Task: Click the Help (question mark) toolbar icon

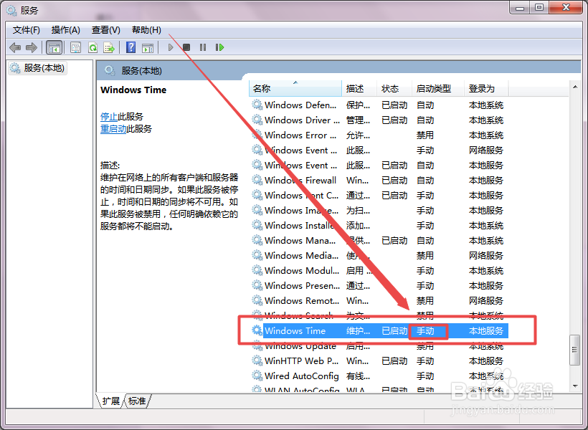Action: [131, 47]
